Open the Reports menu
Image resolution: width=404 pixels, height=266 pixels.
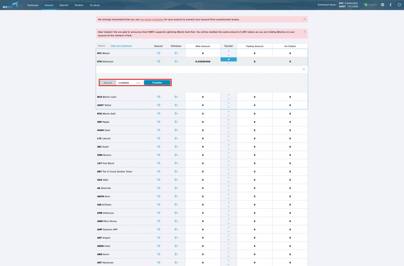pyautogui.click(x=64, y=5)
